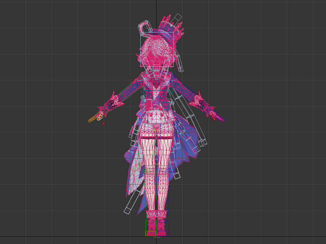
Task: Select the yellow-green foot bone box at the floor
Action: tap(150, 233)
